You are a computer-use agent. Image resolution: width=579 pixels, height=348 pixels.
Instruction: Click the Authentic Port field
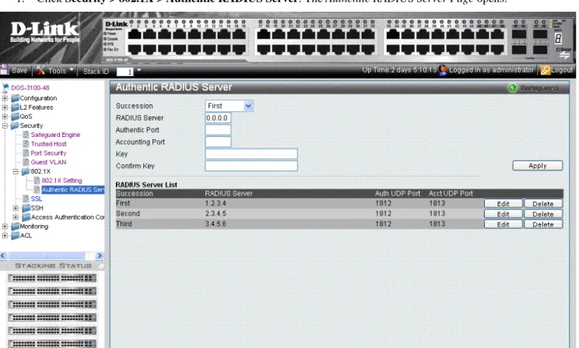tap(218, 130)
